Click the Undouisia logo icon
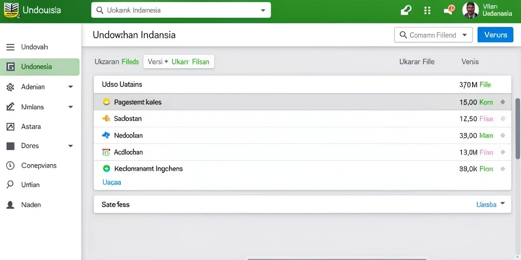 (x=11, y=10)
